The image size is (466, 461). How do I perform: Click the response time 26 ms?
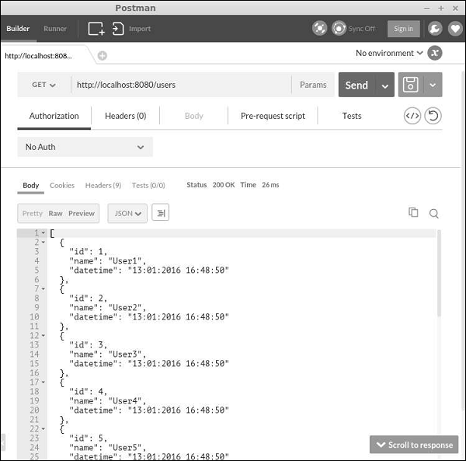[270, 185]
